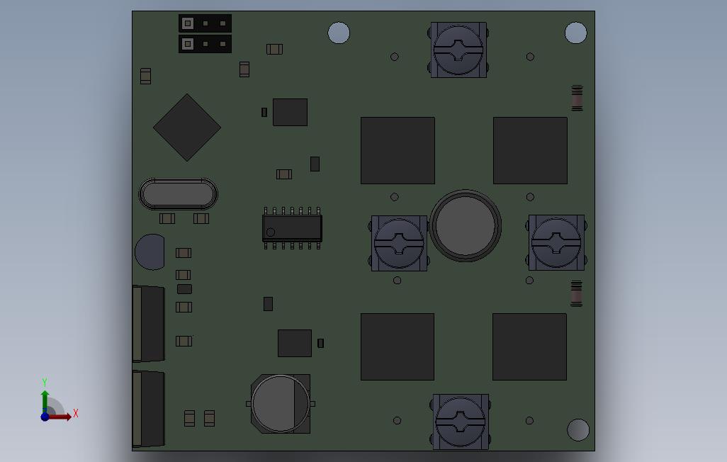
Task: Select the SMD electrolytic capacitor with octagonal base
Action: tap(281, 404)
